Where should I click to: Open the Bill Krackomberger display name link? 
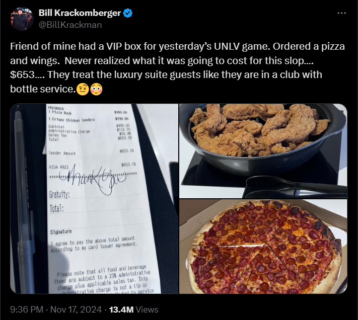tap(79, 13)
